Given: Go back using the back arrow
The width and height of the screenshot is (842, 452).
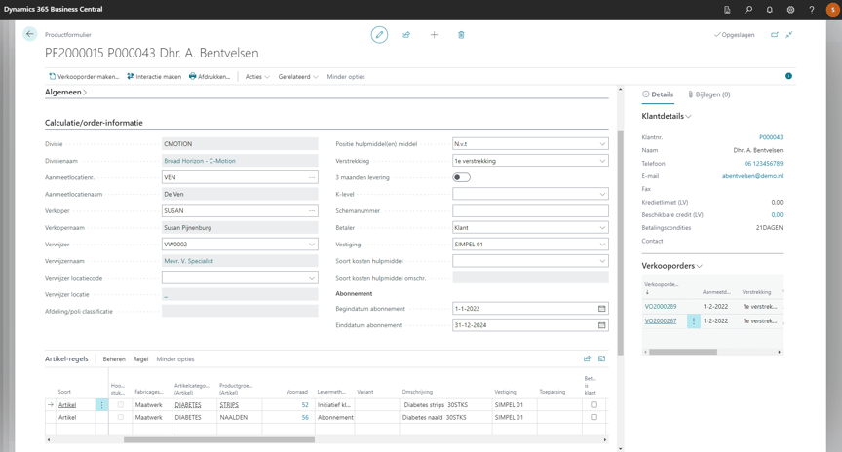Looking at the screenshot, I should tap(30, 34).
